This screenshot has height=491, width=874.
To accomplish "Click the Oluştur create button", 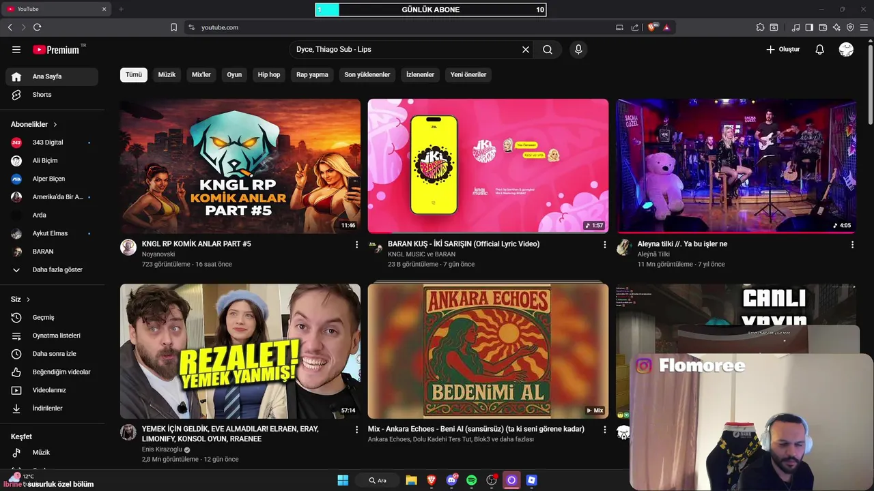I will coord(783,50).
